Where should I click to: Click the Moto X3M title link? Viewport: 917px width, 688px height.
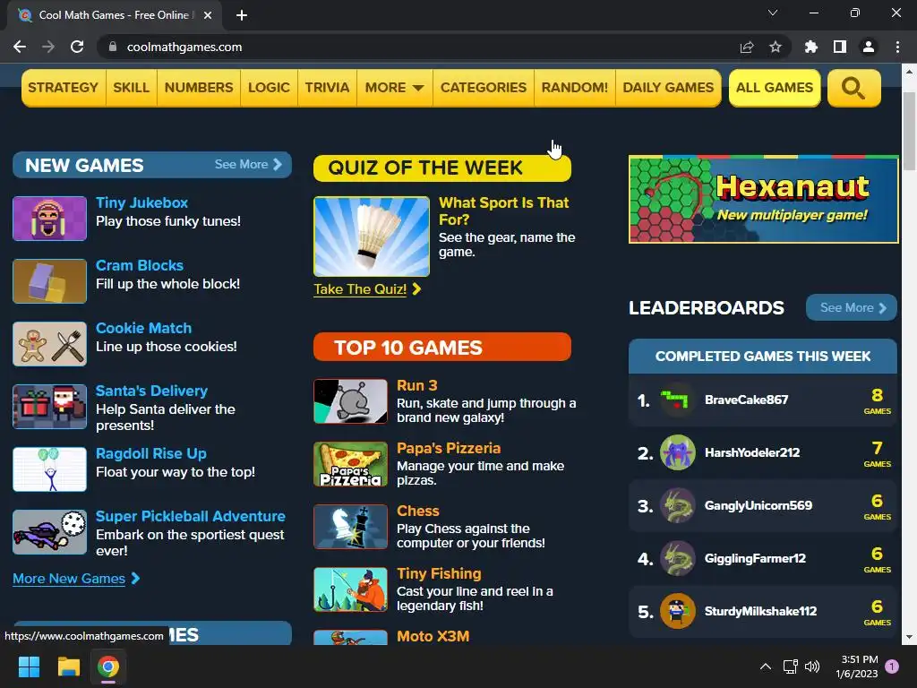pyautogui.click(x=433, y=636)
